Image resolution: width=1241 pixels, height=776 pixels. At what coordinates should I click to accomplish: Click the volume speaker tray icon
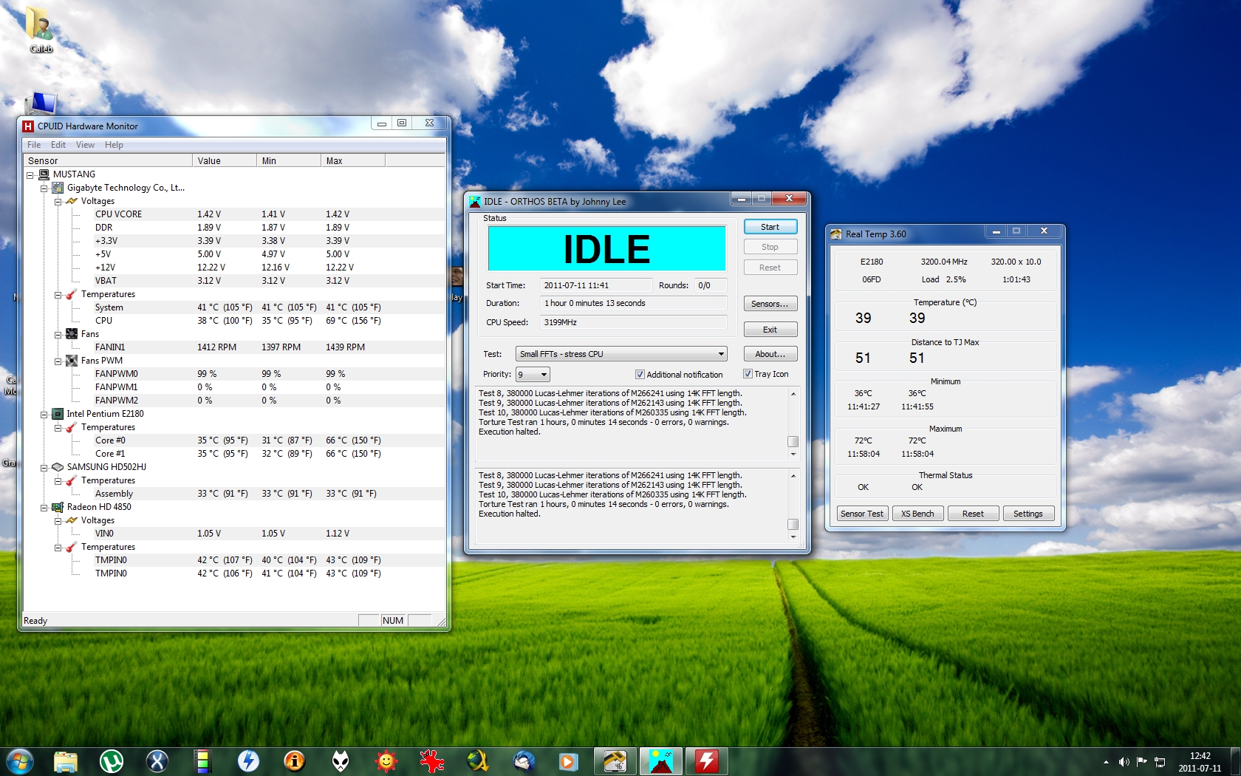(1124, 762)
